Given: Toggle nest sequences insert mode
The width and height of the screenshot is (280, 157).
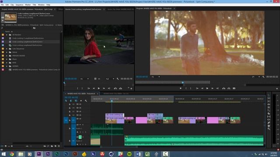Looking at the screenshot, I should pos(66,101).
